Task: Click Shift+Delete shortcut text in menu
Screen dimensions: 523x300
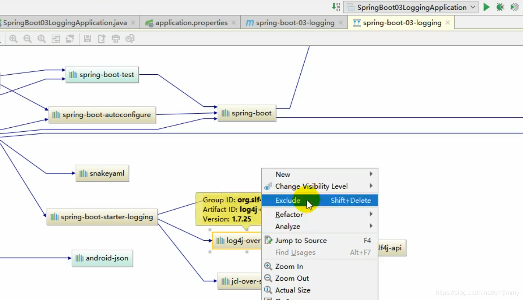Action: tap(351, 200)
